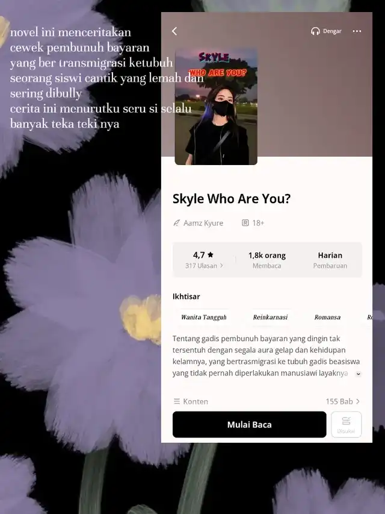Viewport: 385px width, 514px height.
Task: Select the Wanita Tangguh tag
Action: pyautogui.click(x=204, y=317)
